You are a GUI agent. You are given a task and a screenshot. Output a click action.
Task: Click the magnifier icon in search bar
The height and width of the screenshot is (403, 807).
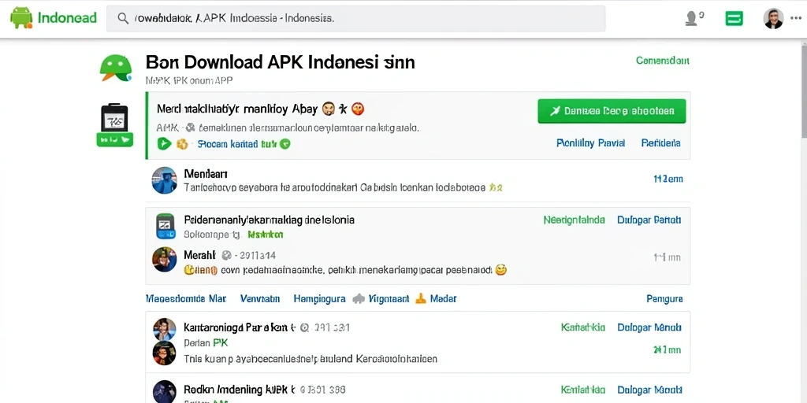123,19
